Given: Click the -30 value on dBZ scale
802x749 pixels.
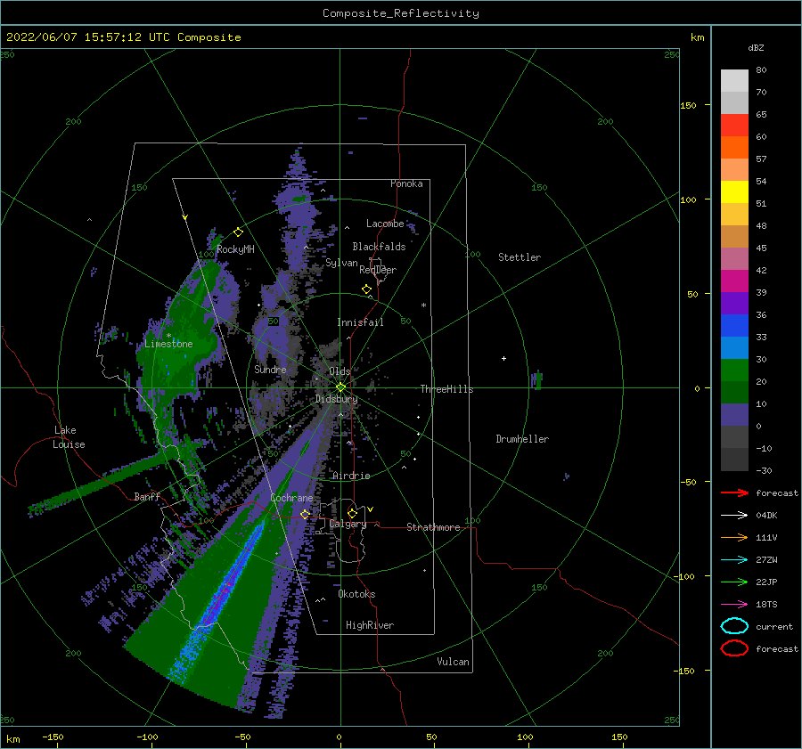Looking at the screenshot, I should [765, 470].
